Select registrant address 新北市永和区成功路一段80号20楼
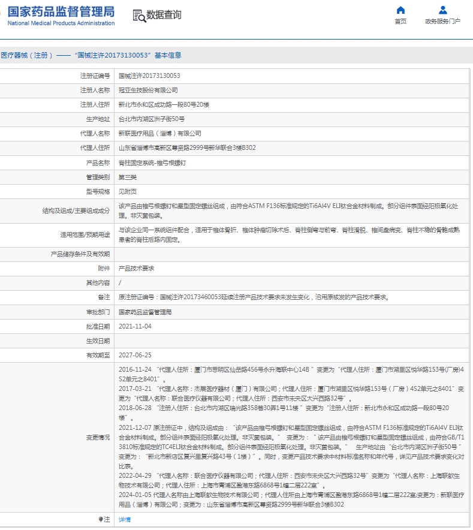Image resolution: width=473 pixels, height=530 pixels. point(164,105)
